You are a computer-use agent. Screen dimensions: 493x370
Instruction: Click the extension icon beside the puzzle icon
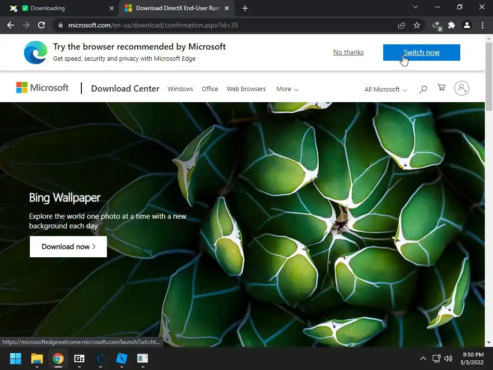pos(437,26)
